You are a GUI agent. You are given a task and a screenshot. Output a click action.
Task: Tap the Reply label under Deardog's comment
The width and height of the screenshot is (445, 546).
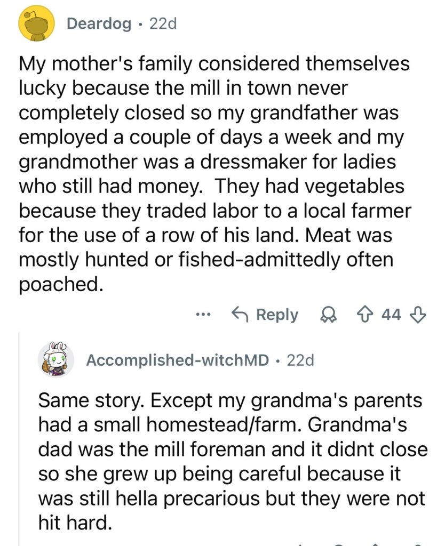277,315
